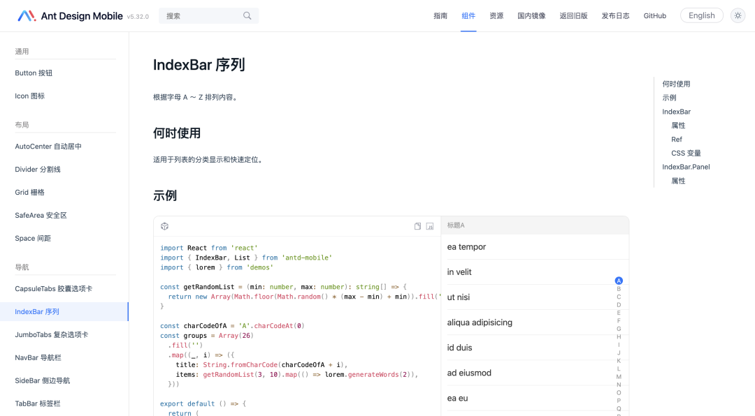Select index letter N in the demo index bar
Screen dimensions: 755x416
pos(619,385)
